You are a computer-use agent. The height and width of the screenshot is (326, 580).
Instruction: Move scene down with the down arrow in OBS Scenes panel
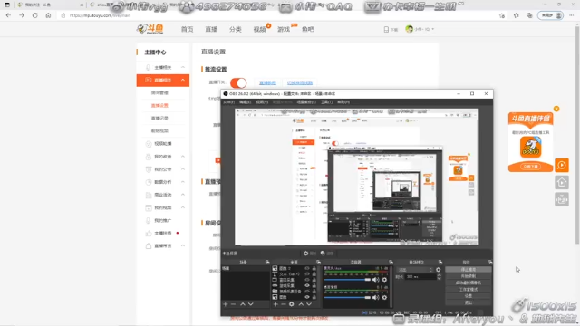click(251, 304)
